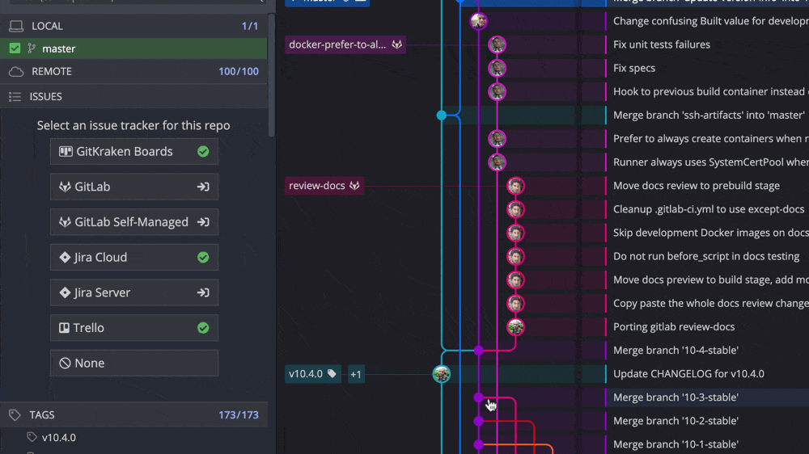
Task: Select None as issue tracker
Action: click(x=134, y=364)
